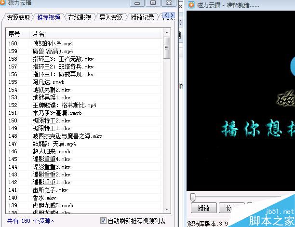Sort by the 序号 column header
Viewport: 295px width, 227px height.
point(18,34)
